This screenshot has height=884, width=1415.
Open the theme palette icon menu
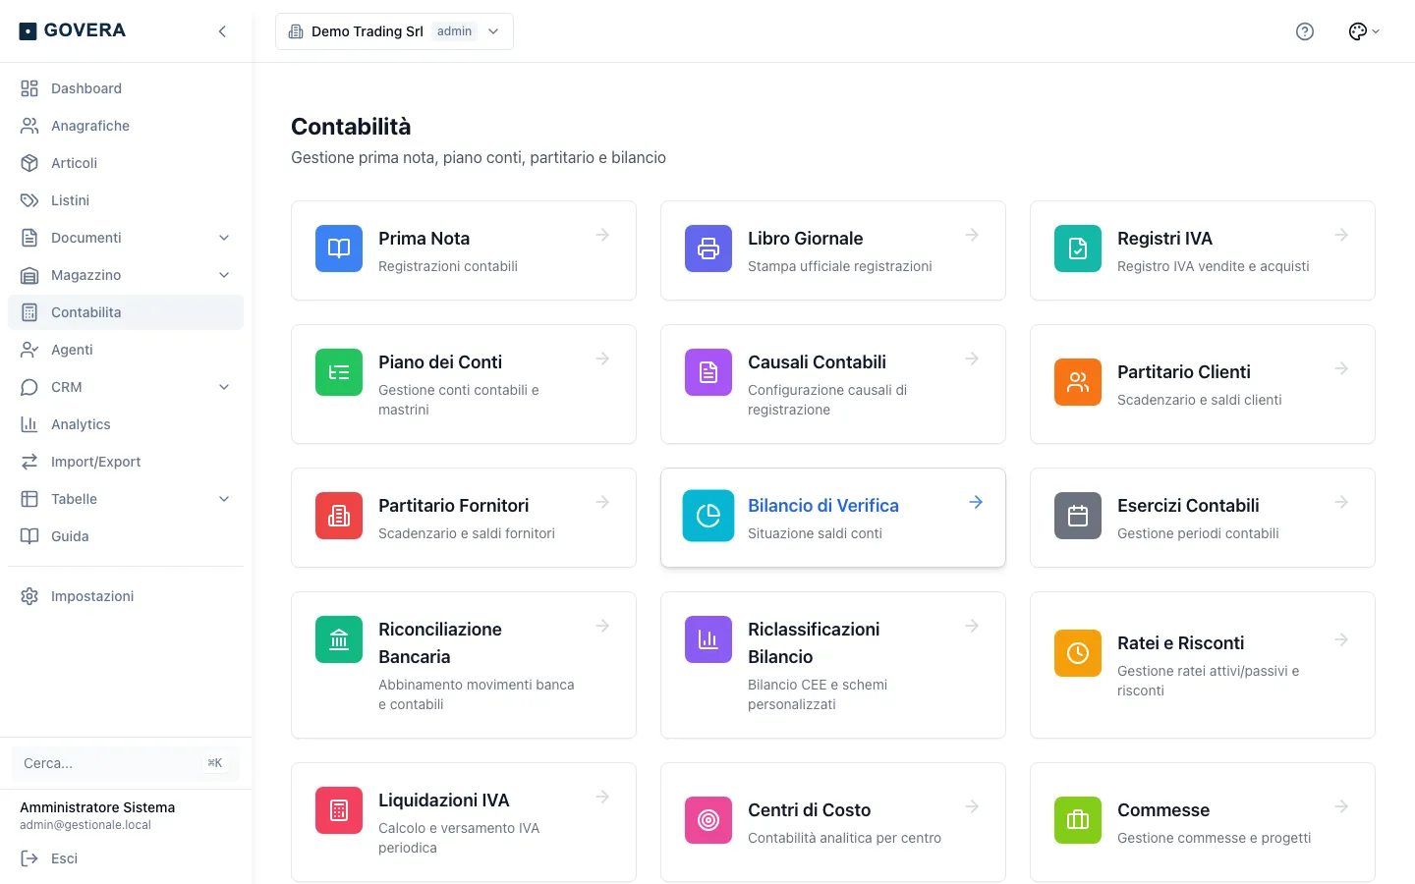1364,31
